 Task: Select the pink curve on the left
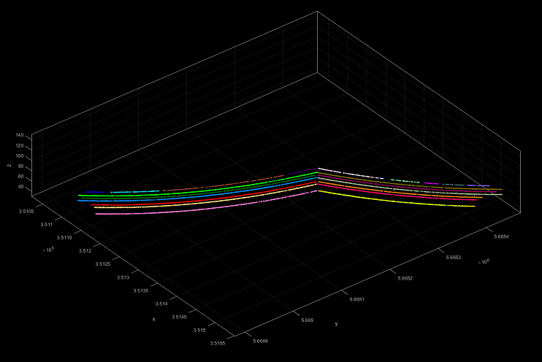tap(146, 212)
